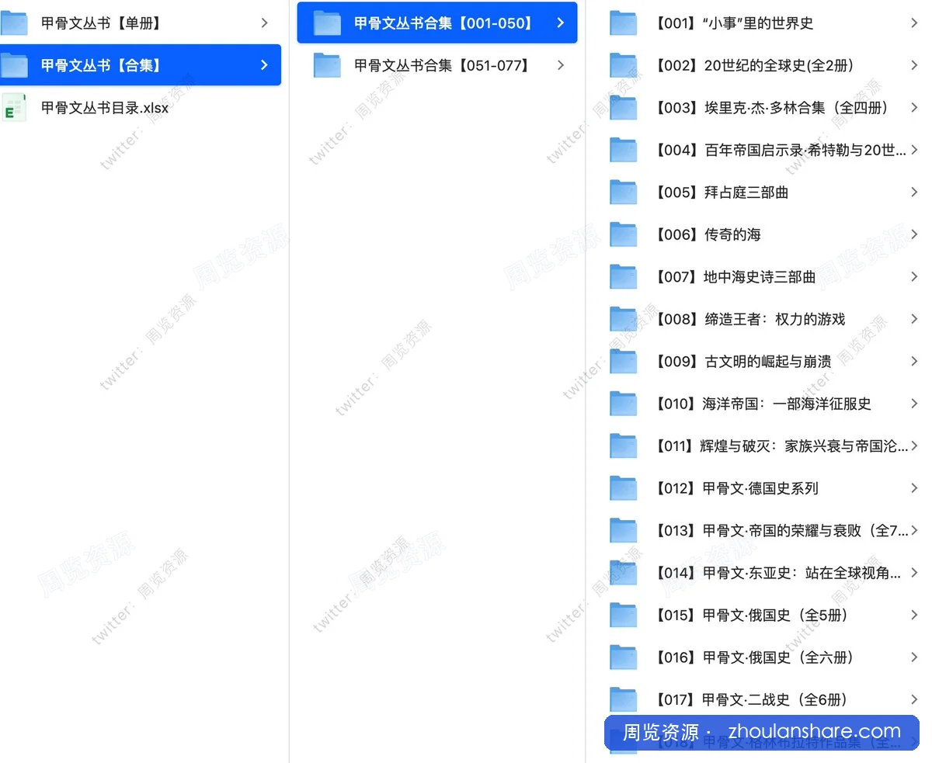This screenshot has height=763, width=932.
Task: Click the folder icon for 【011】辉煌与破灭
Action: pyautogui.click(x=623, y=446)
